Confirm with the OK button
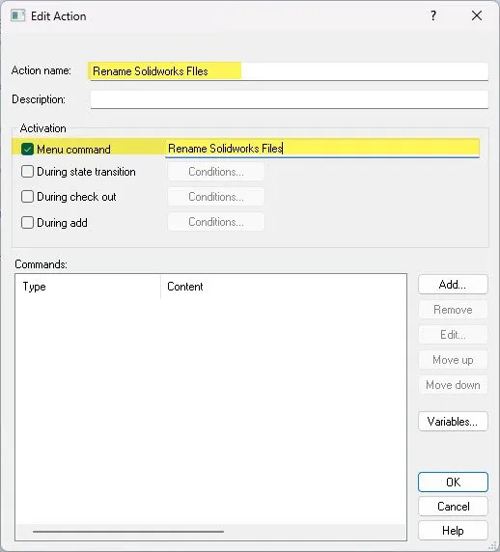Viewport: 500px width, 552px height. click(453, 482)
